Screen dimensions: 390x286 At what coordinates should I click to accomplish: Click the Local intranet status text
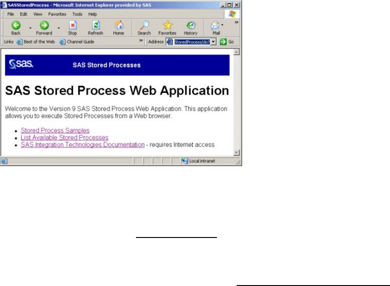click(202, 161)
